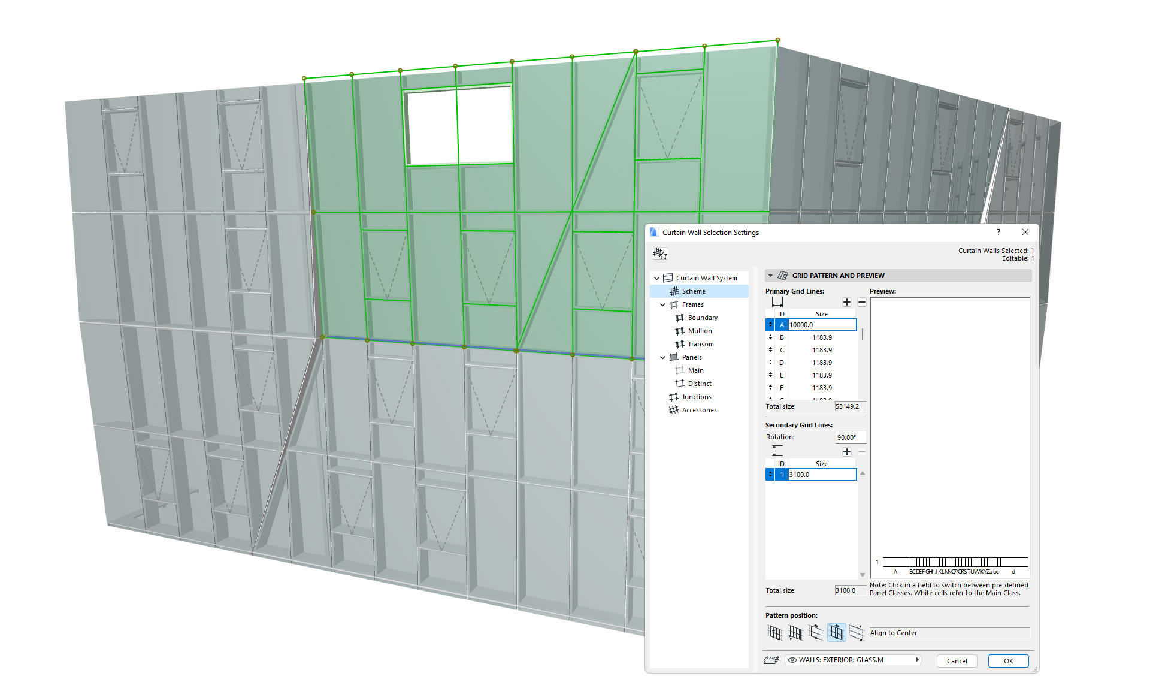Select the third pattern position option
The width and height of the screenshot is (1159, 685).
[x=816, y=633]
